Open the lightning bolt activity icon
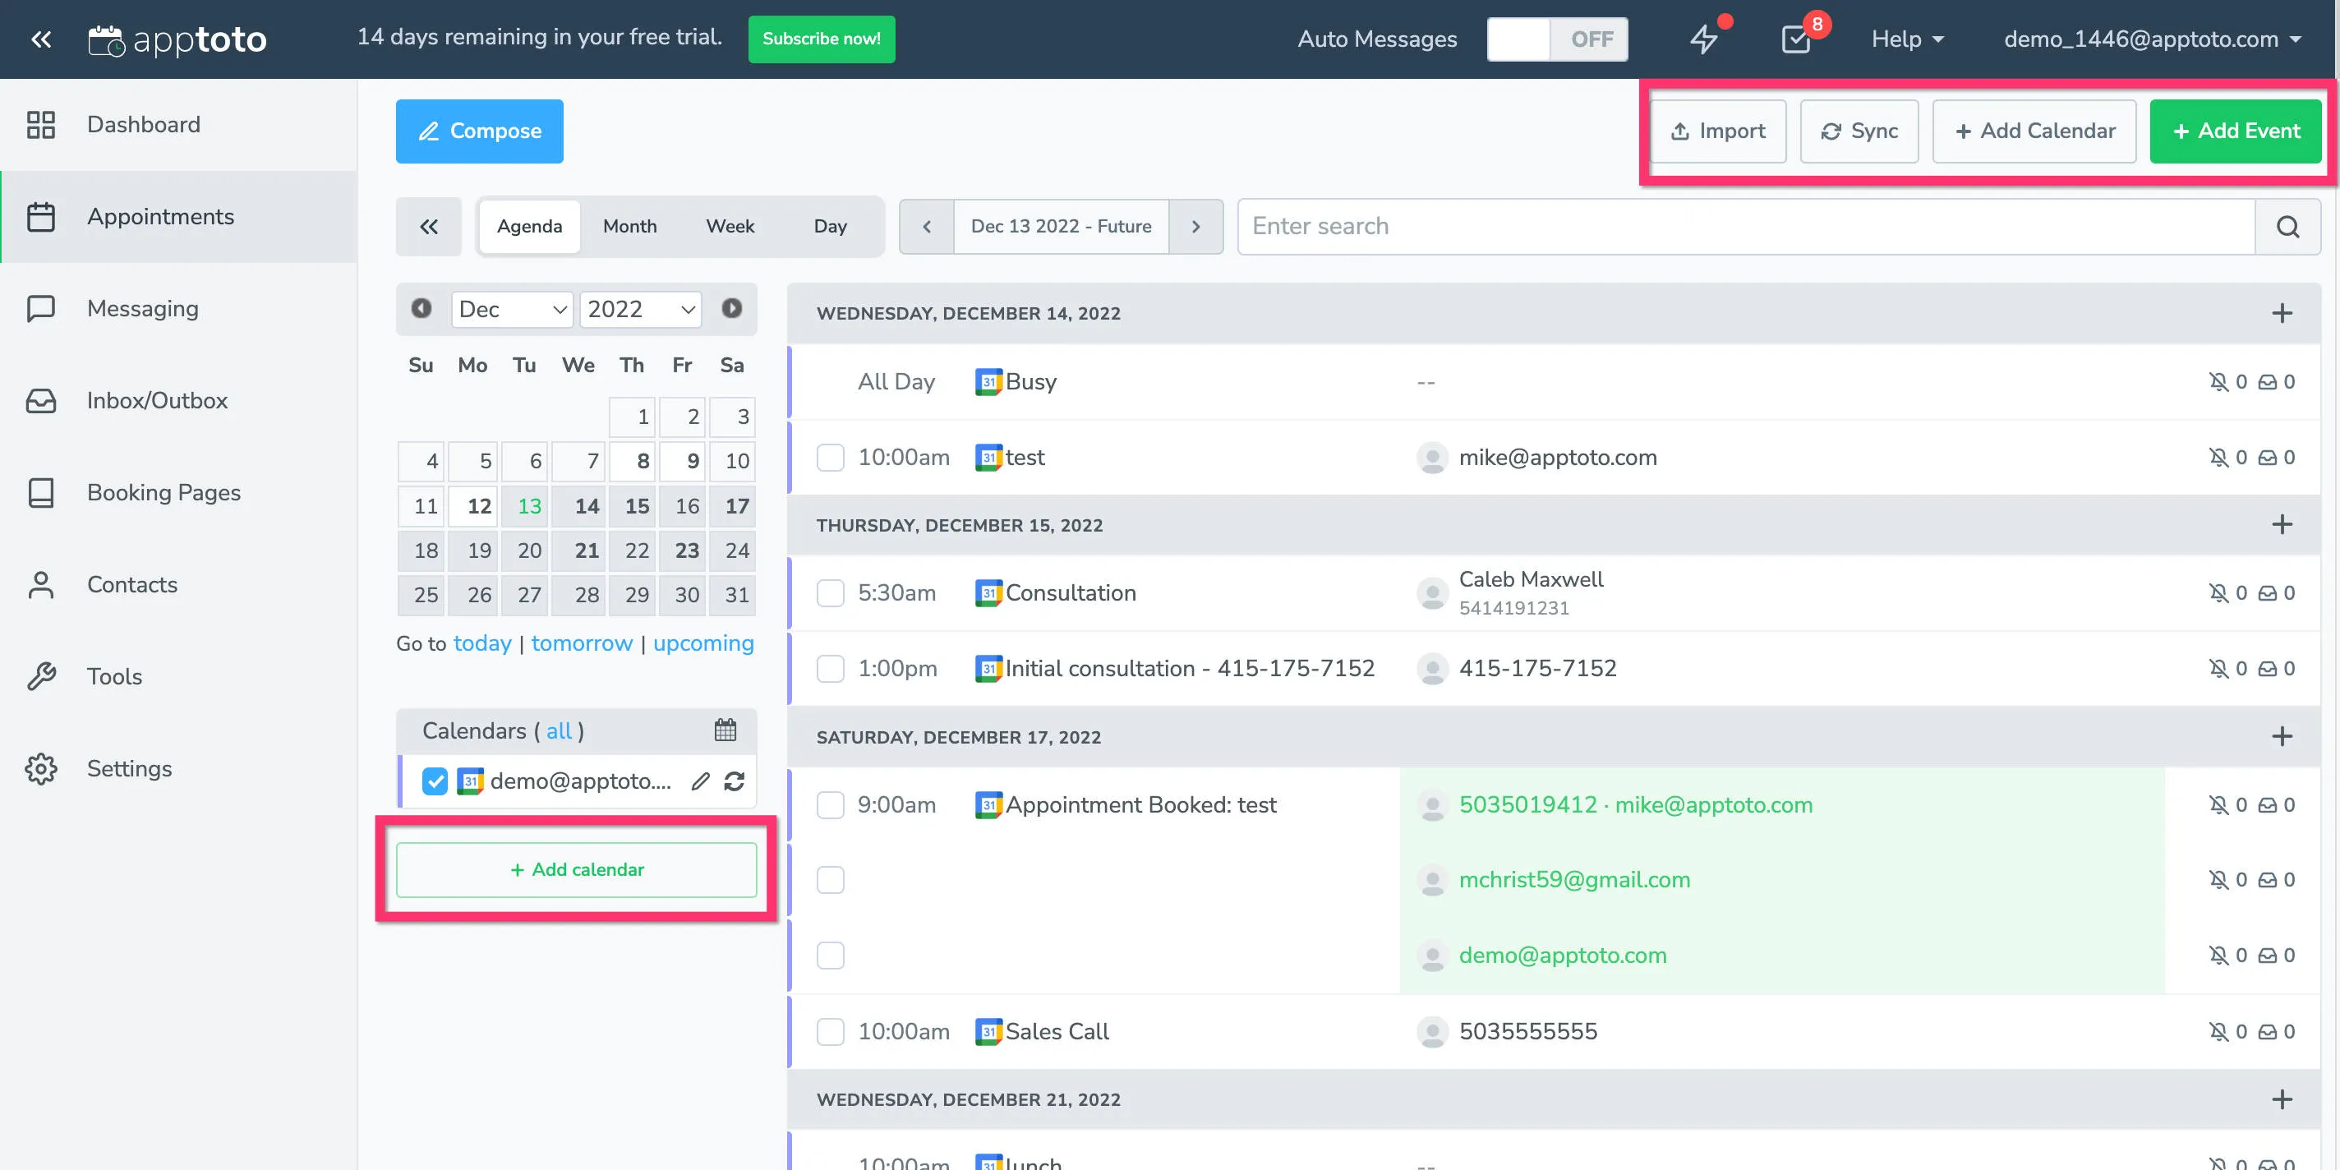Image resolution: width=2340 pixels, height=1170 pixels. point(1703,39)
